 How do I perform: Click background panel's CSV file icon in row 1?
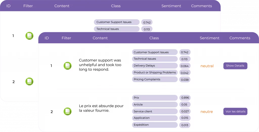tap(29, 36)
